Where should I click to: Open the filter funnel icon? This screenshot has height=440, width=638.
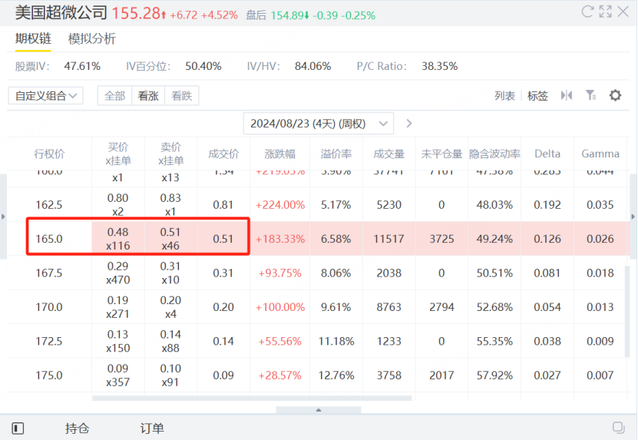click(591, 95)
